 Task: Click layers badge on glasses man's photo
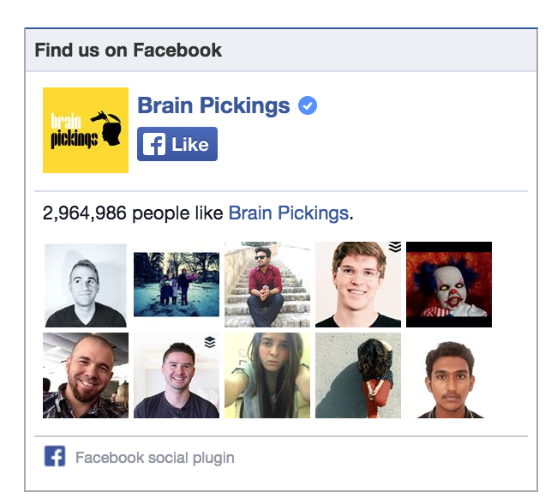click(x=395, y=247)
